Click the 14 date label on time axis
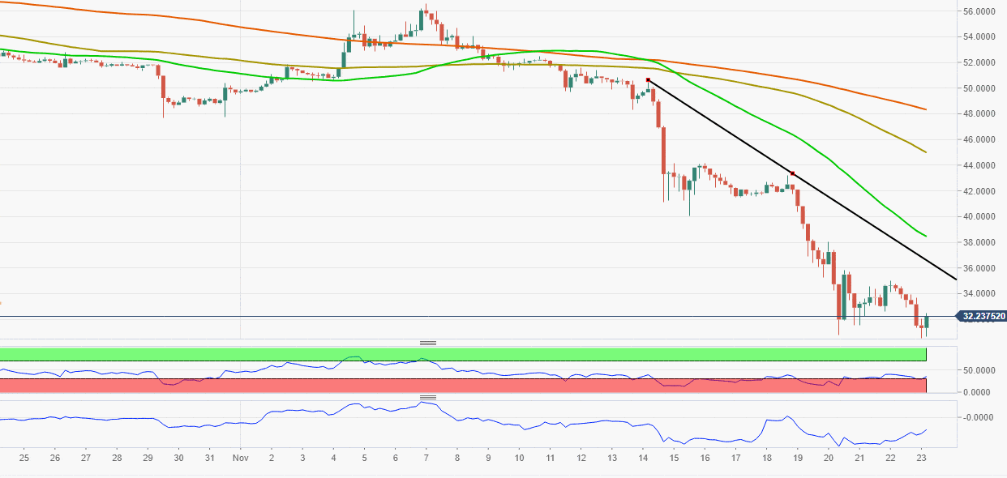The width and height of the screenshot is (1007, 478). coord(642,458)
